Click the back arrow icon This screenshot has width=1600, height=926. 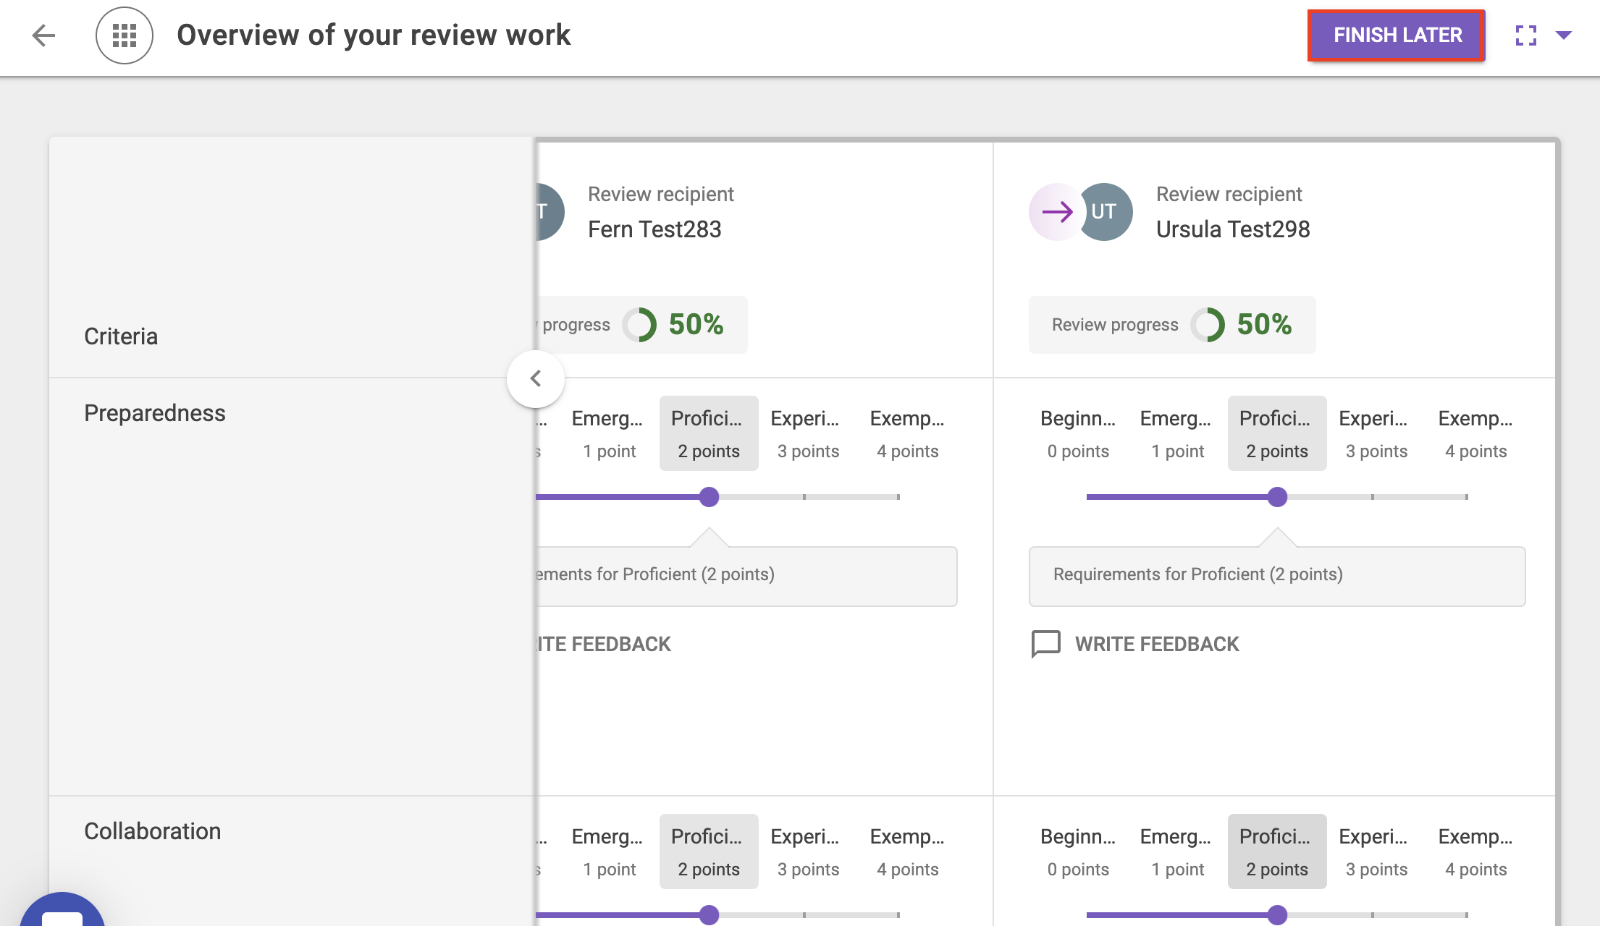[43, 35]
